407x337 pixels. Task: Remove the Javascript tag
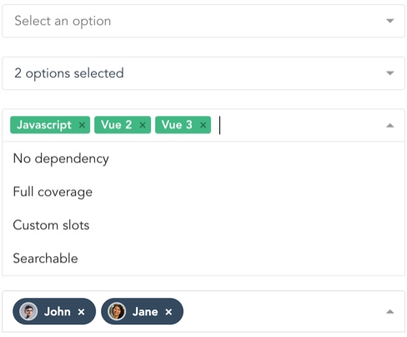pos(82,125)
